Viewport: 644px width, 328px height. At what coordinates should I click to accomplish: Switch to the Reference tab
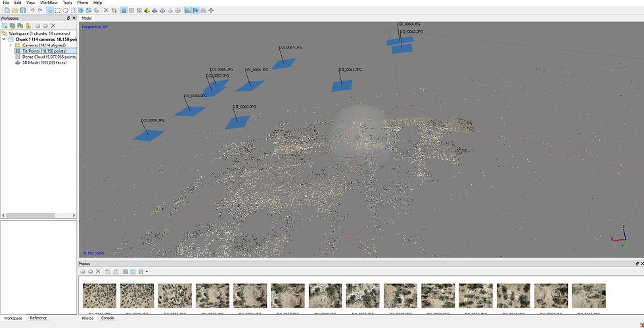[38, 318]
